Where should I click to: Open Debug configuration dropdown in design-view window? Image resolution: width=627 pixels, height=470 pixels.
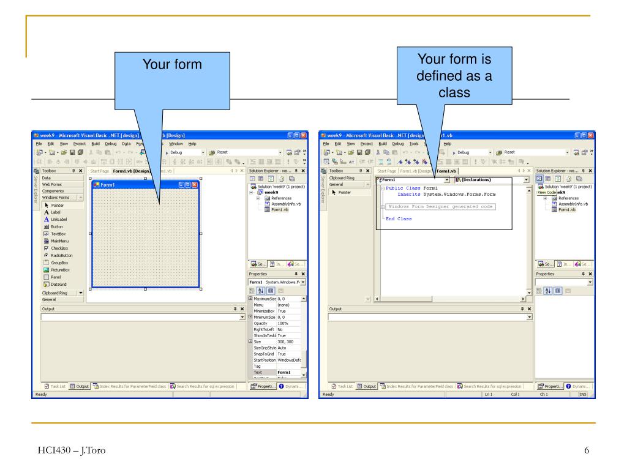(203, 152)
